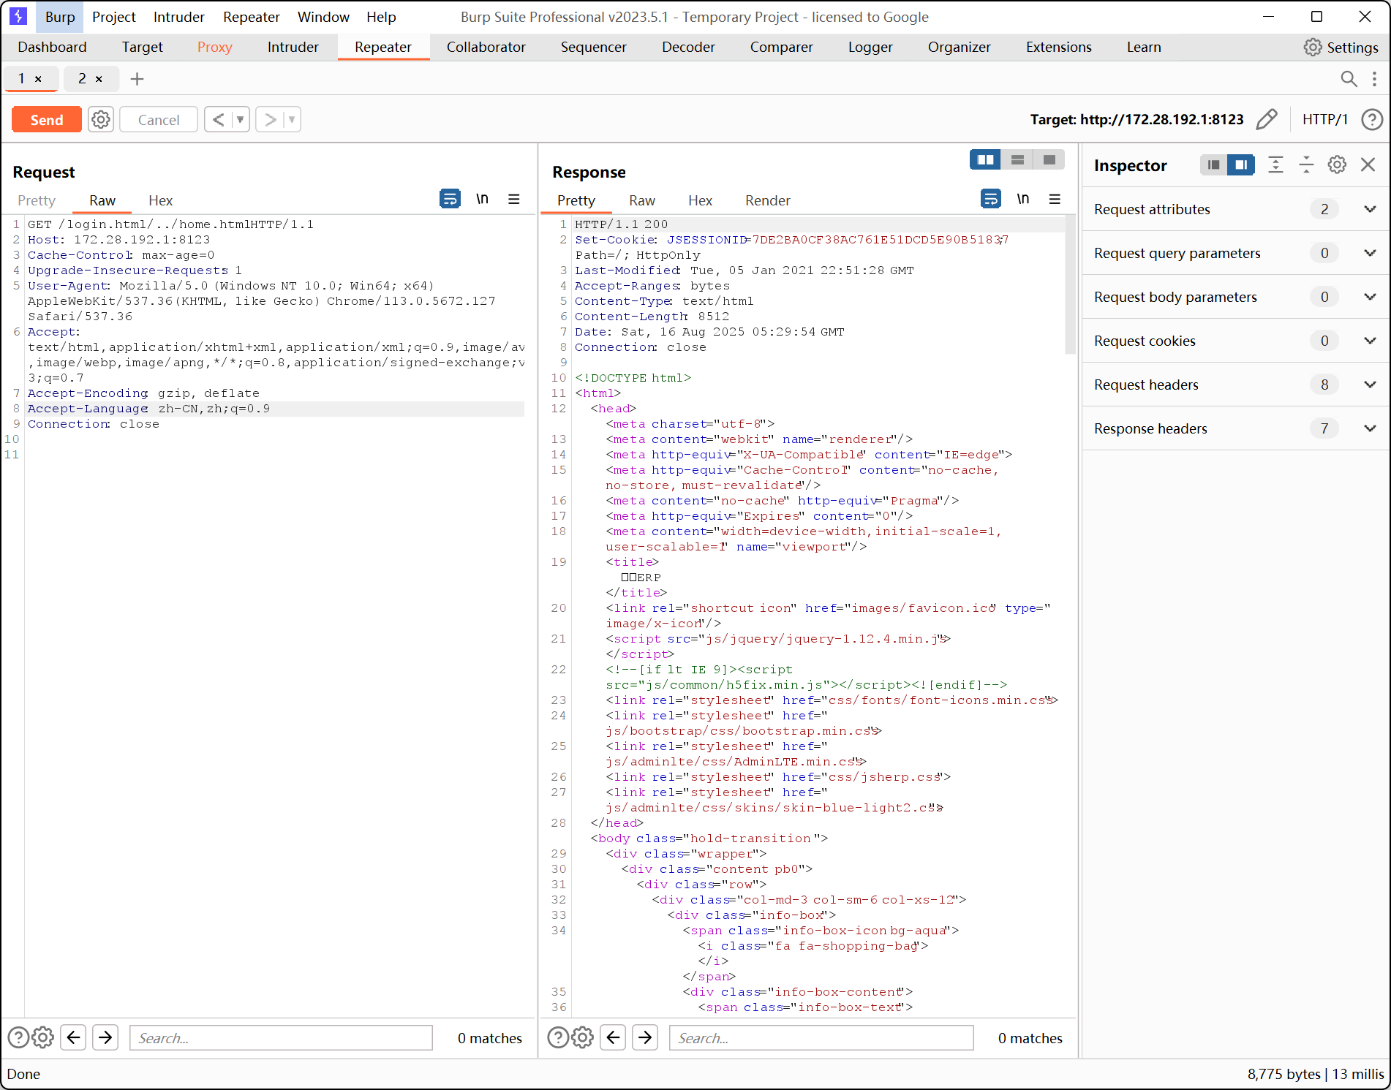Open the history back dropdown arrow
Screen dimensions: 1391x1090
(x=240, y=119)
